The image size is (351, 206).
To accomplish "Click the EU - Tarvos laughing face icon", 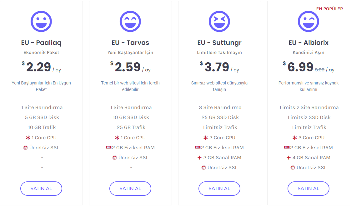I will click(x=130, y=21).
